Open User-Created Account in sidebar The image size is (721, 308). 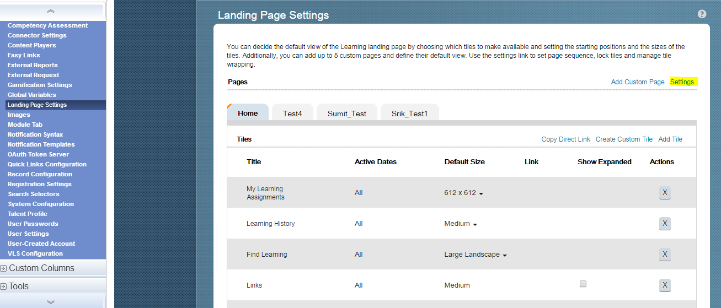(41, 244)
